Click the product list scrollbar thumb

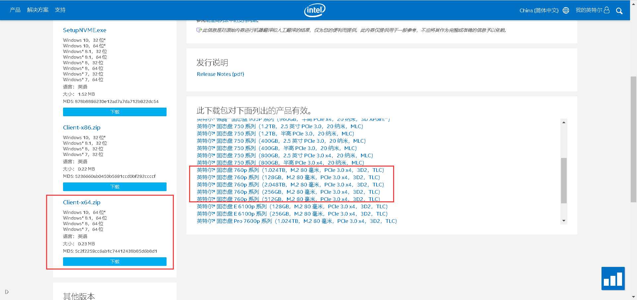tap(564, 181)
